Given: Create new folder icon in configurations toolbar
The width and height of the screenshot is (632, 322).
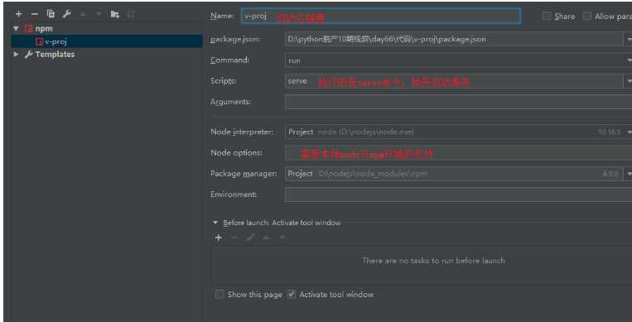Looking at the screenshot, I should (115, 15).
